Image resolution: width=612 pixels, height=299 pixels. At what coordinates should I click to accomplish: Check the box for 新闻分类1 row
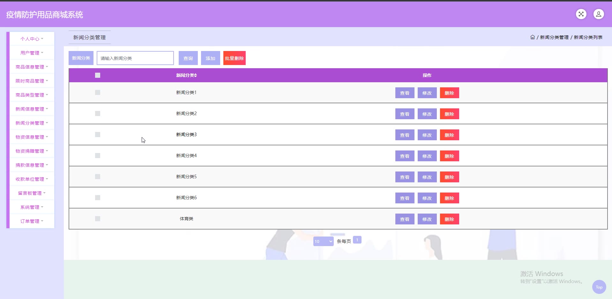point(98,92)
